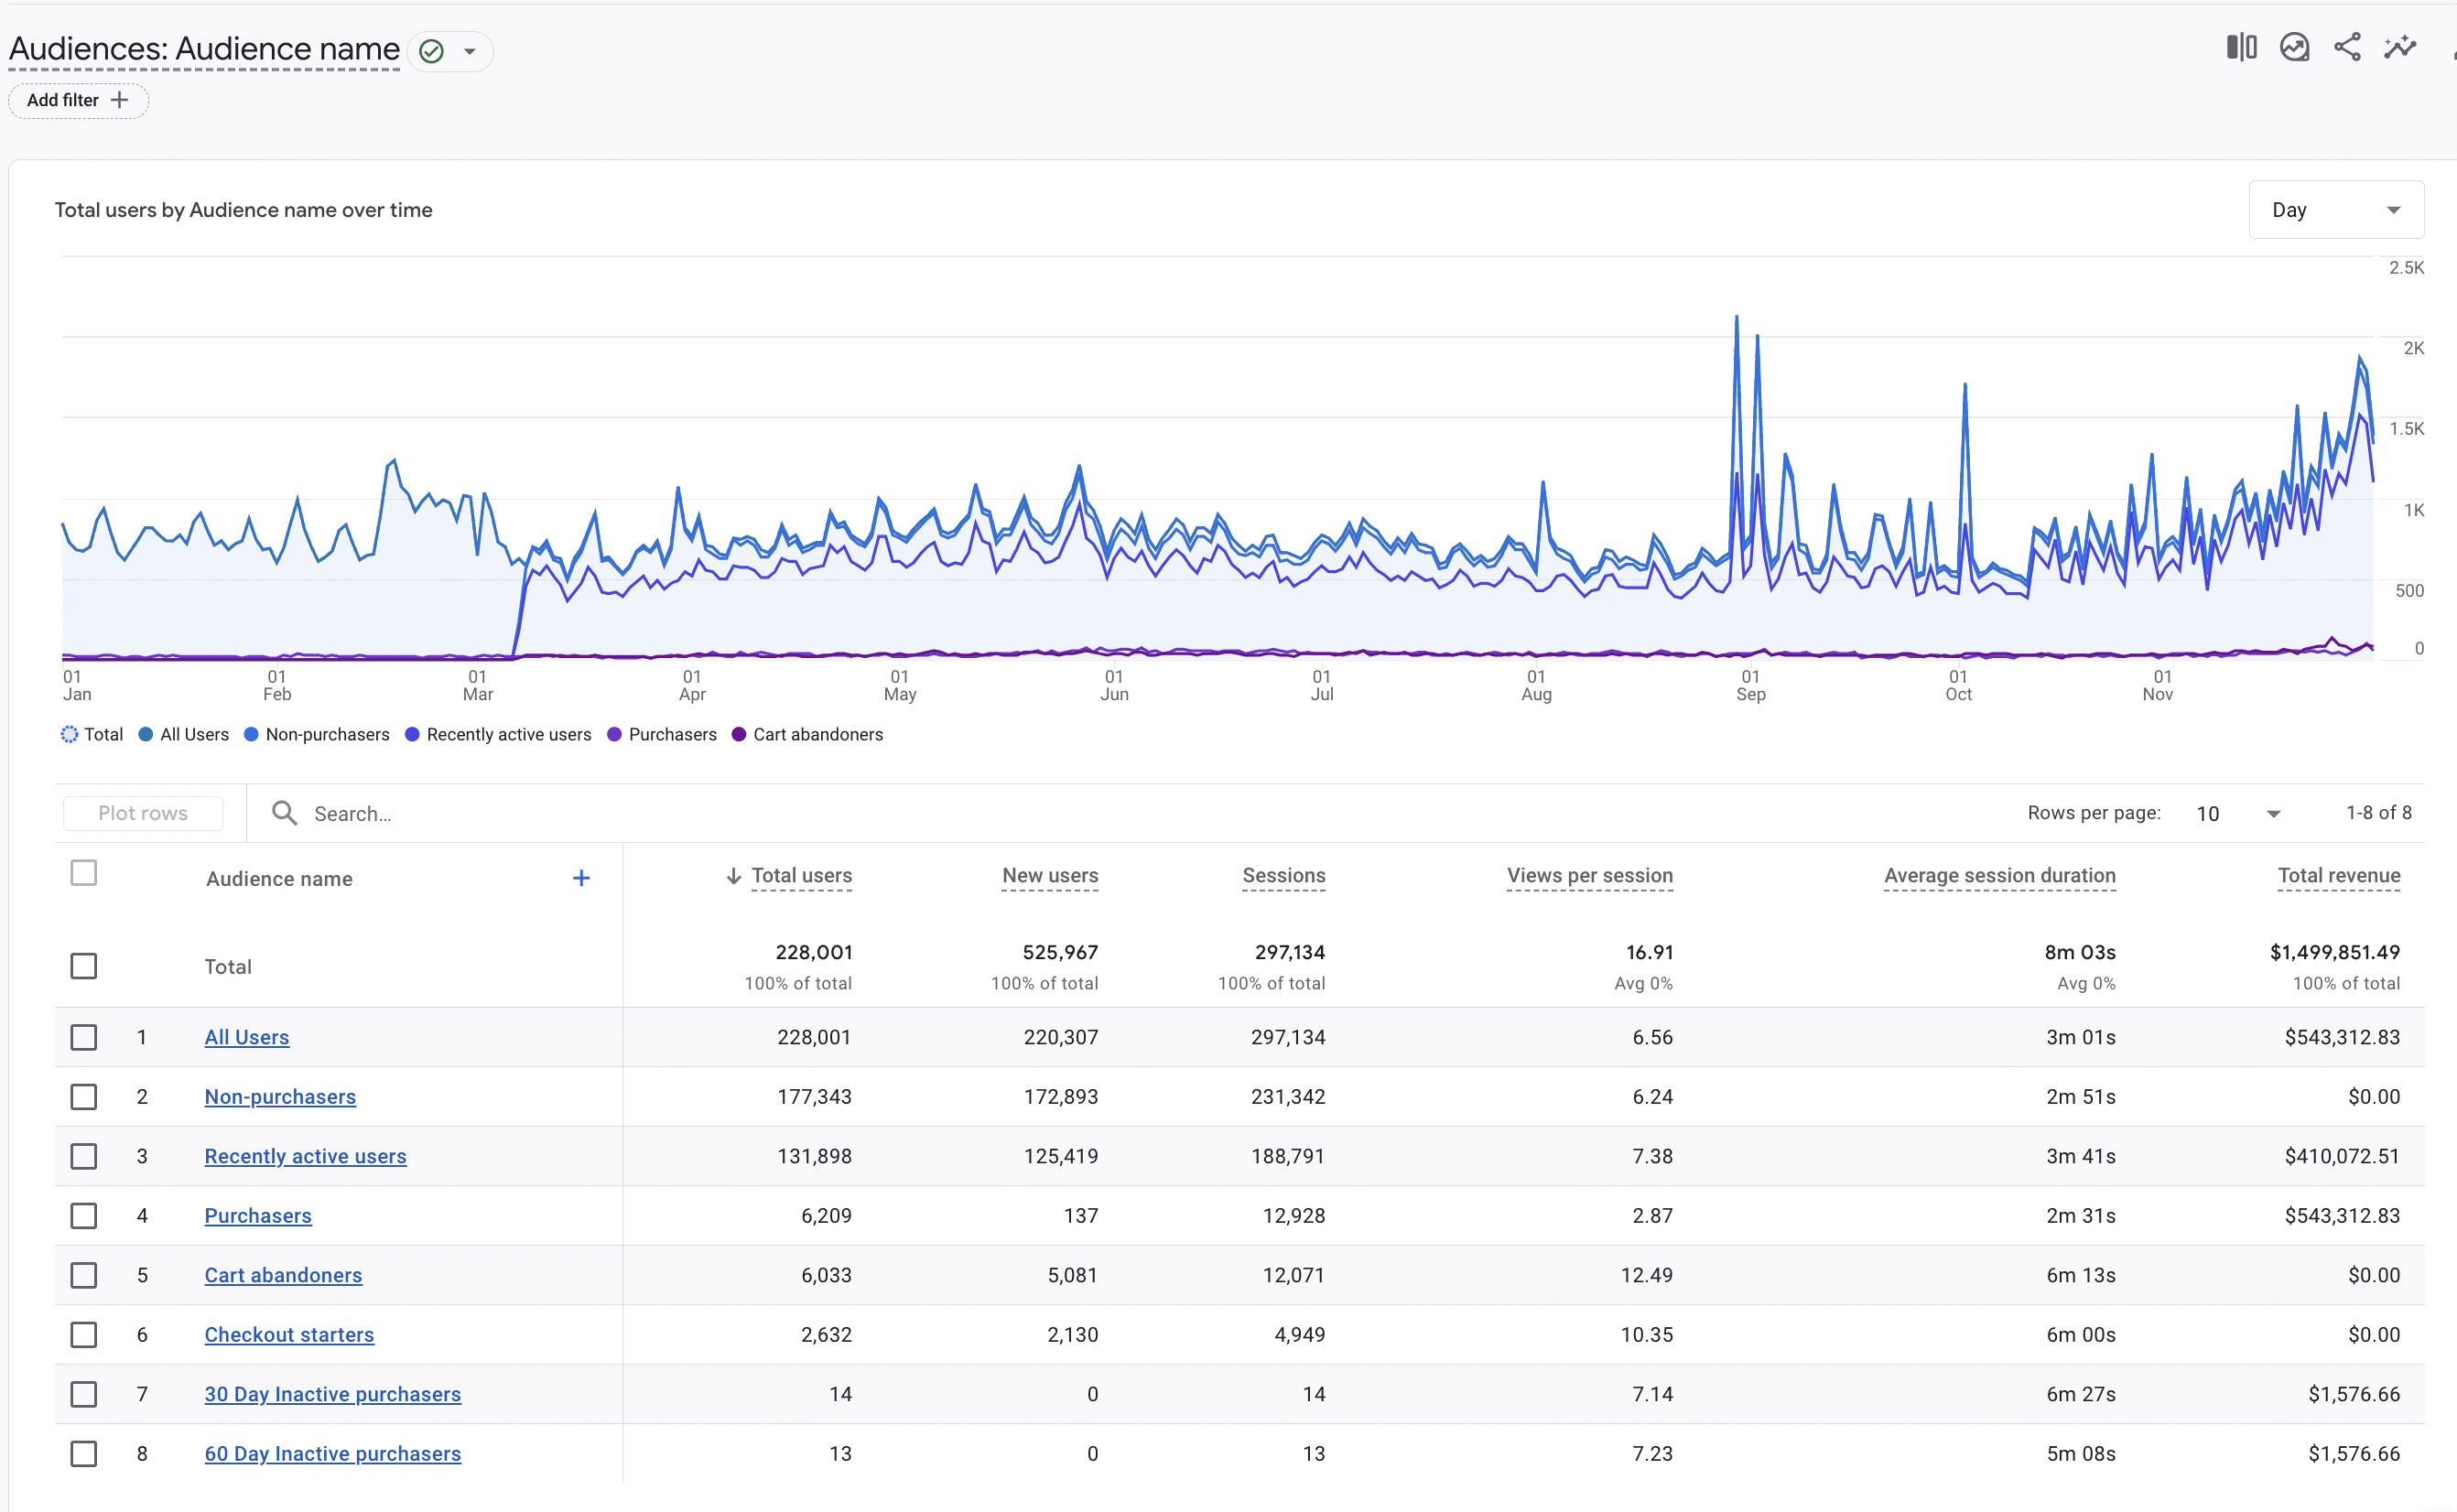Image resolution: width=2457 pixels, height=1512 pixels.
Task: Click the 1-8 of 8 pagination text
Action: pos(2378,813)
